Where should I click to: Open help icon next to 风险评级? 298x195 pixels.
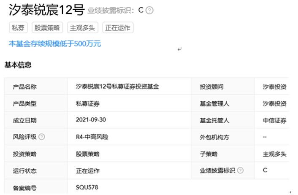(42, 137)
